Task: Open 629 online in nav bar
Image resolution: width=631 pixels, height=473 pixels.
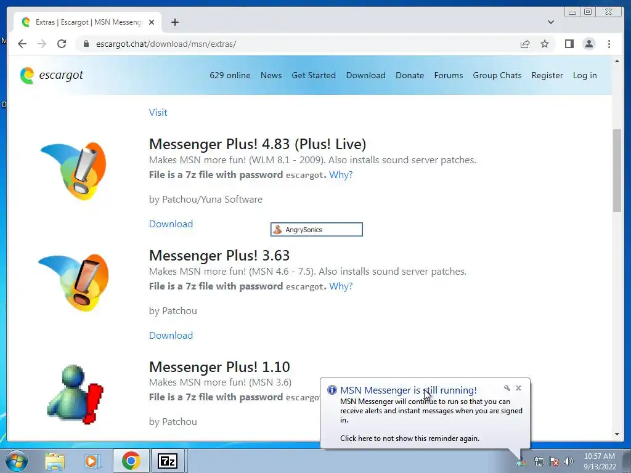Action: pyautogui.click(x=230, y=75)
